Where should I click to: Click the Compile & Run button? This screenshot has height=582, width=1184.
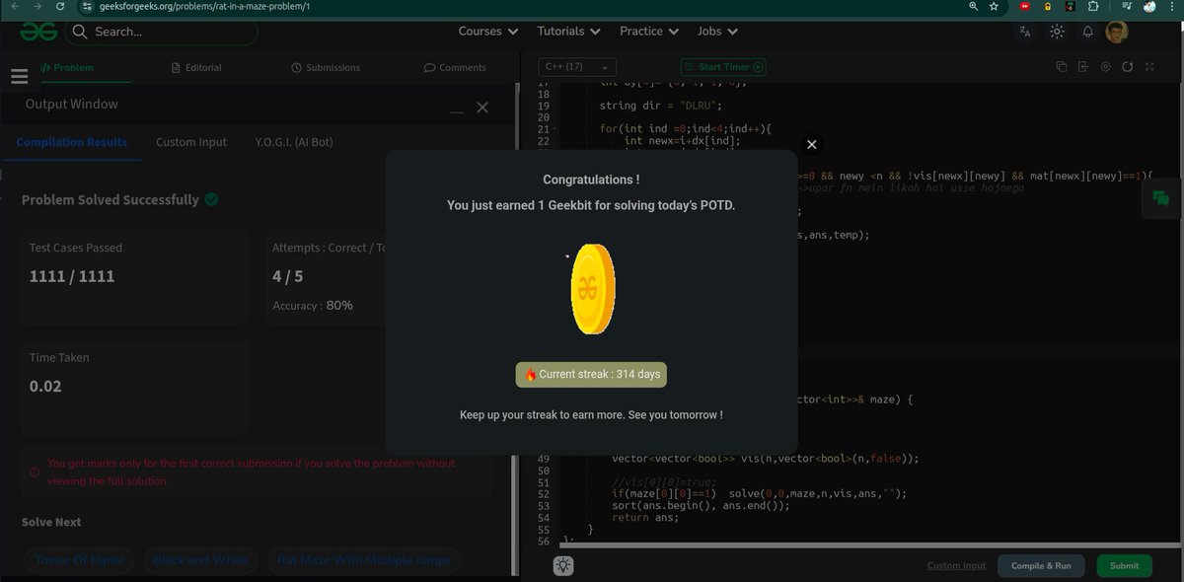(x=1041, y=566)
